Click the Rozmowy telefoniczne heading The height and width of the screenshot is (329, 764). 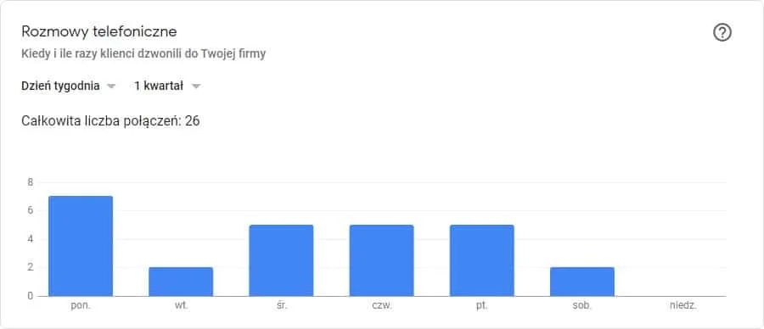point(99,32)
